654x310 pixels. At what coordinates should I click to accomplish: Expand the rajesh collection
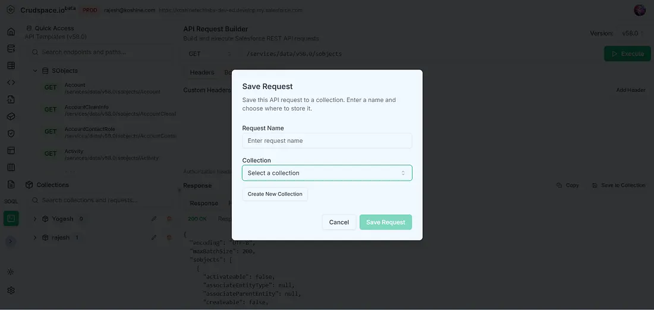[x=35, y=238]
